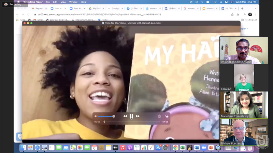Screen dimensions: 273x153
Task: Open the Window menu
Action: [73, 2]
